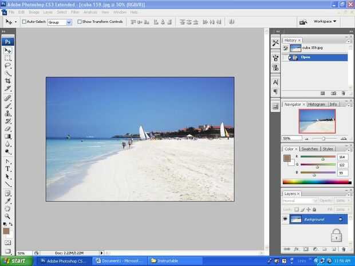Select the History Brush tool

[x=7, y=121]
